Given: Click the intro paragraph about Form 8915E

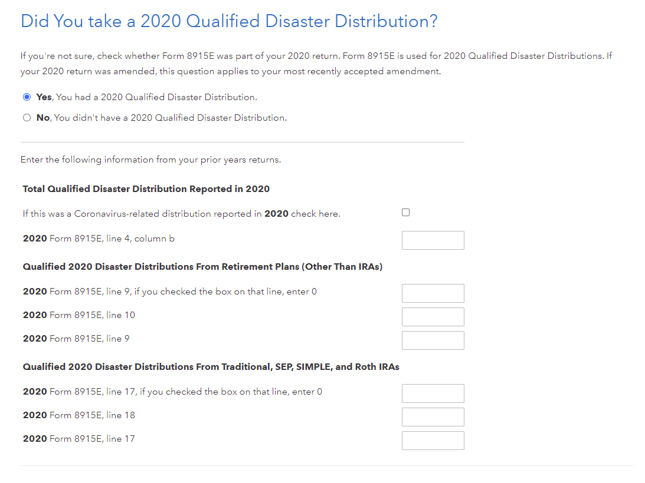Looking at the screenshot, I should [x=316, y=64].
